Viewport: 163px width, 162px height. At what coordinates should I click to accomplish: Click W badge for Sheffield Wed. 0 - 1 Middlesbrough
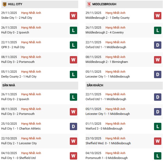(158, 141)
